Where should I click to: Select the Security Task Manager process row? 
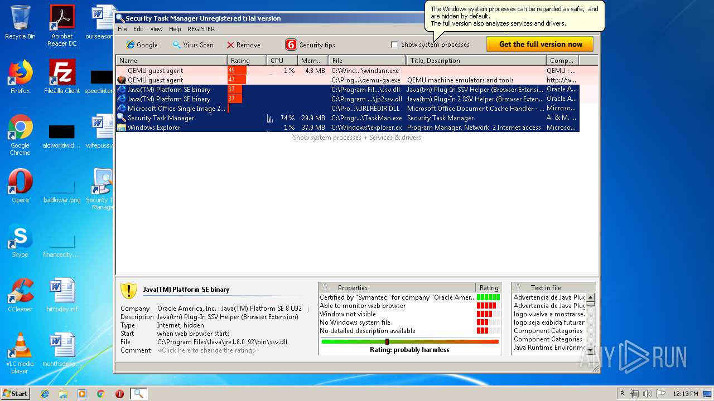(x=348, y=118)
